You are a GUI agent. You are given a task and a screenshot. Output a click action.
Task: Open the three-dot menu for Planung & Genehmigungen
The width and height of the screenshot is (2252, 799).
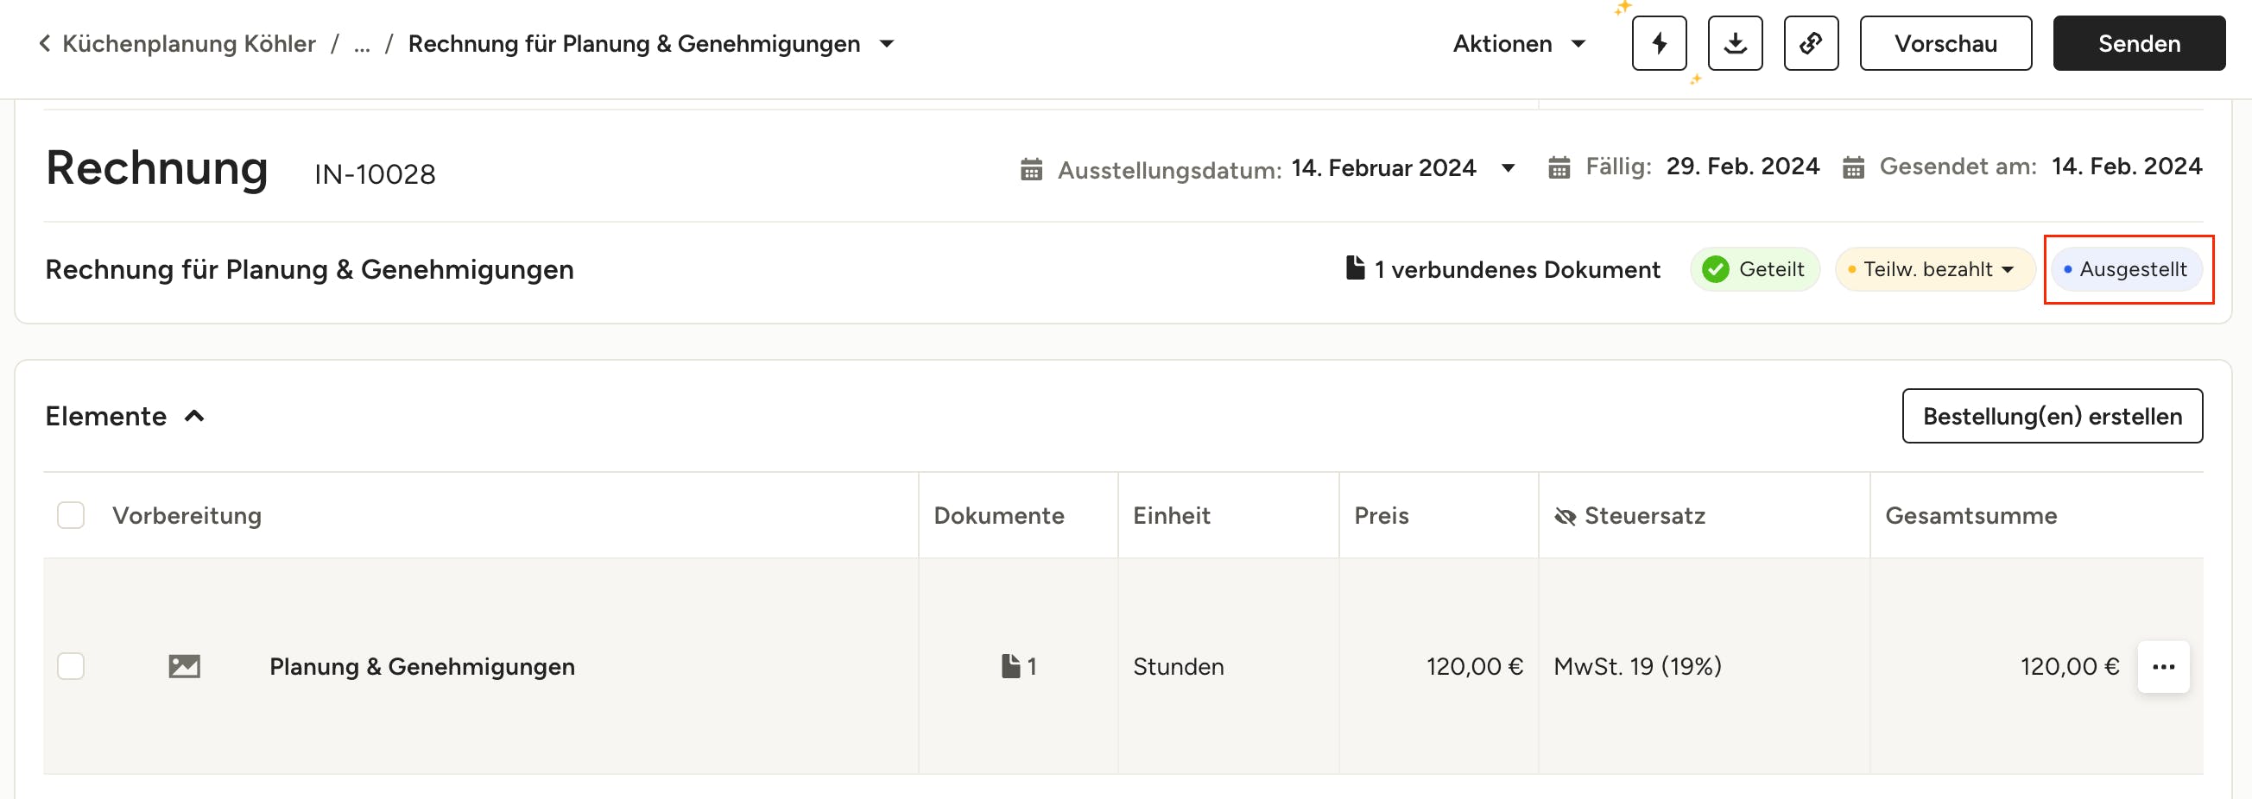click(2163, 667)
